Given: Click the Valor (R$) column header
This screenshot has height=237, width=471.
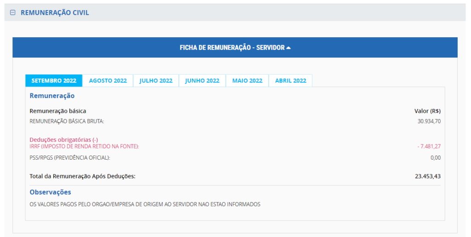Looking at the screenshot, I should click(427, 111).
